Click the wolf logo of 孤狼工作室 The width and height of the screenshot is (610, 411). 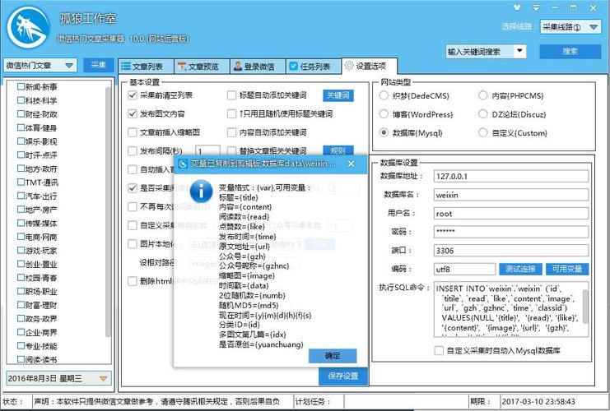[28, 28]
